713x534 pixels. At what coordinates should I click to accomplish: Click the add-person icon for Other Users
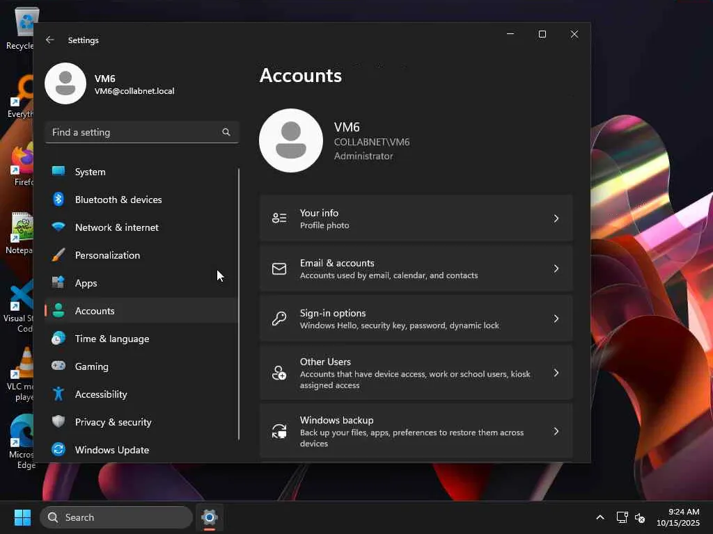tap(279, 373)
